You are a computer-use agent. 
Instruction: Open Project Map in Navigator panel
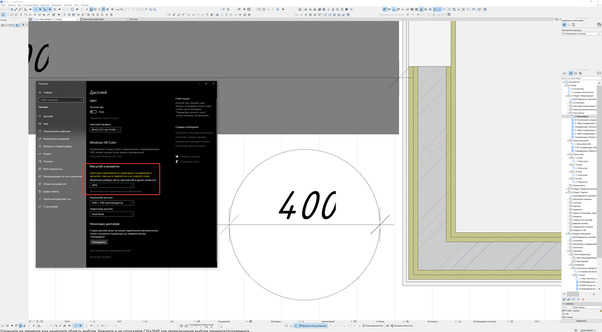[565, 73]
